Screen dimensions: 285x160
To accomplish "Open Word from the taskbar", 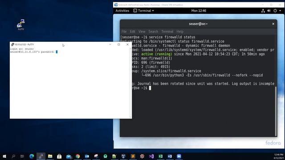I will tap(170, 156).
